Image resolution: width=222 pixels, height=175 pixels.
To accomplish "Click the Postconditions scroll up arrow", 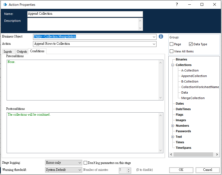I will [161, 115].
